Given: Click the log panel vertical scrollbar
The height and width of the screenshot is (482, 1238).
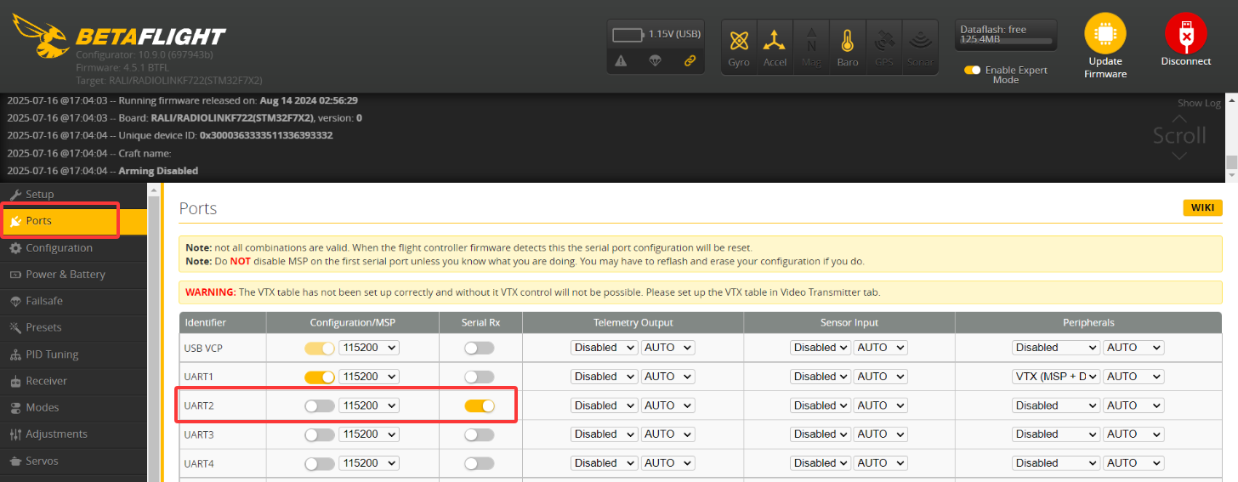Looking at the screenshot, I should pos(1231,162).
